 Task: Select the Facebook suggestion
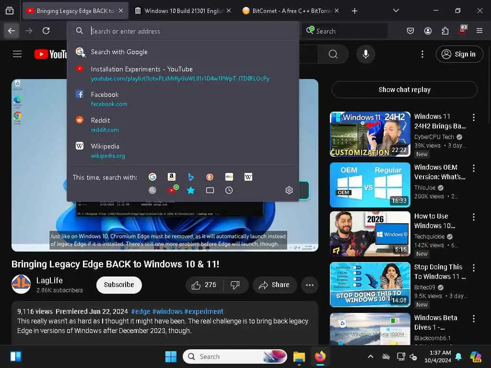point(183,99)
